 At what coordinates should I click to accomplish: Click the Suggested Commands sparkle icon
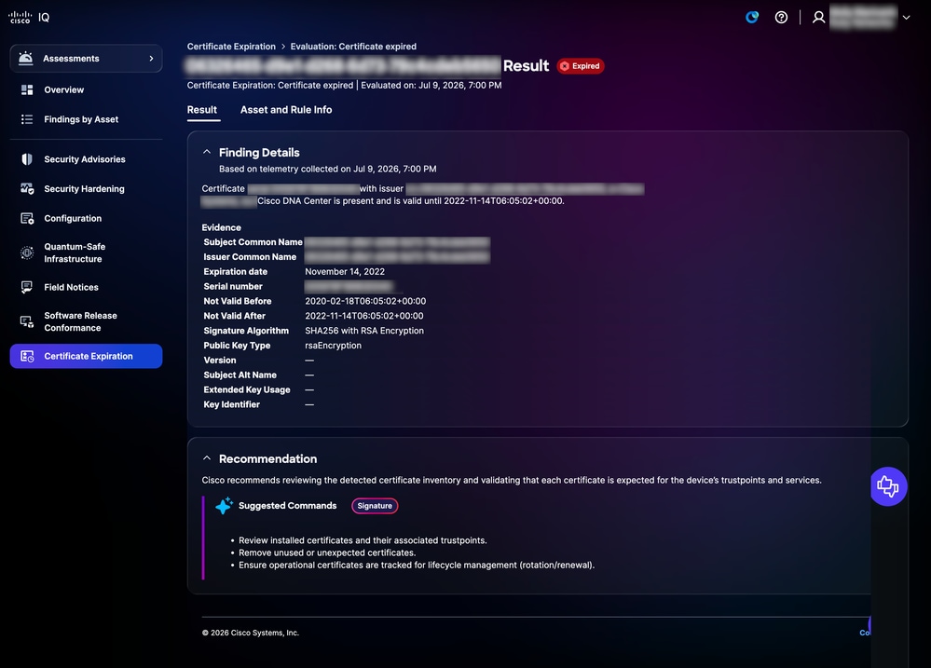tap(224, 505)
